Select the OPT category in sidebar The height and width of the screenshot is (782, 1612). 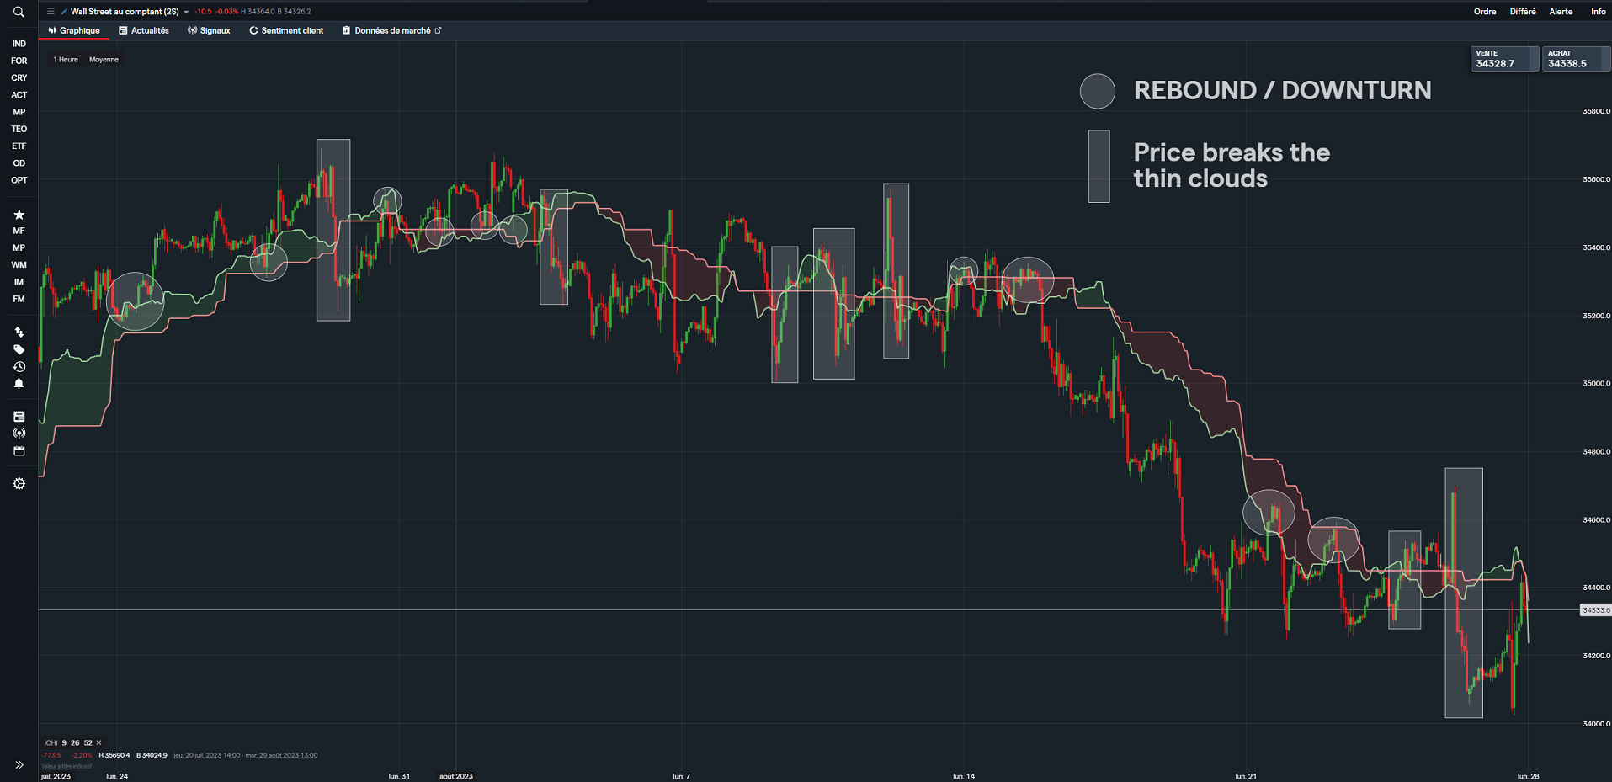[19, 180]
